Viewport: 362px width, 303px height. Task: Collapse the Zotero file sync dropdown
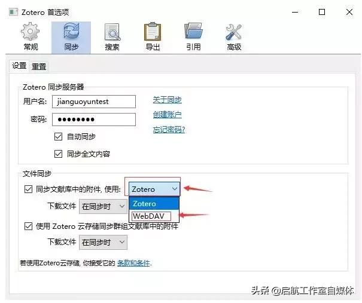pyautogui.click(x=154, y=189)
